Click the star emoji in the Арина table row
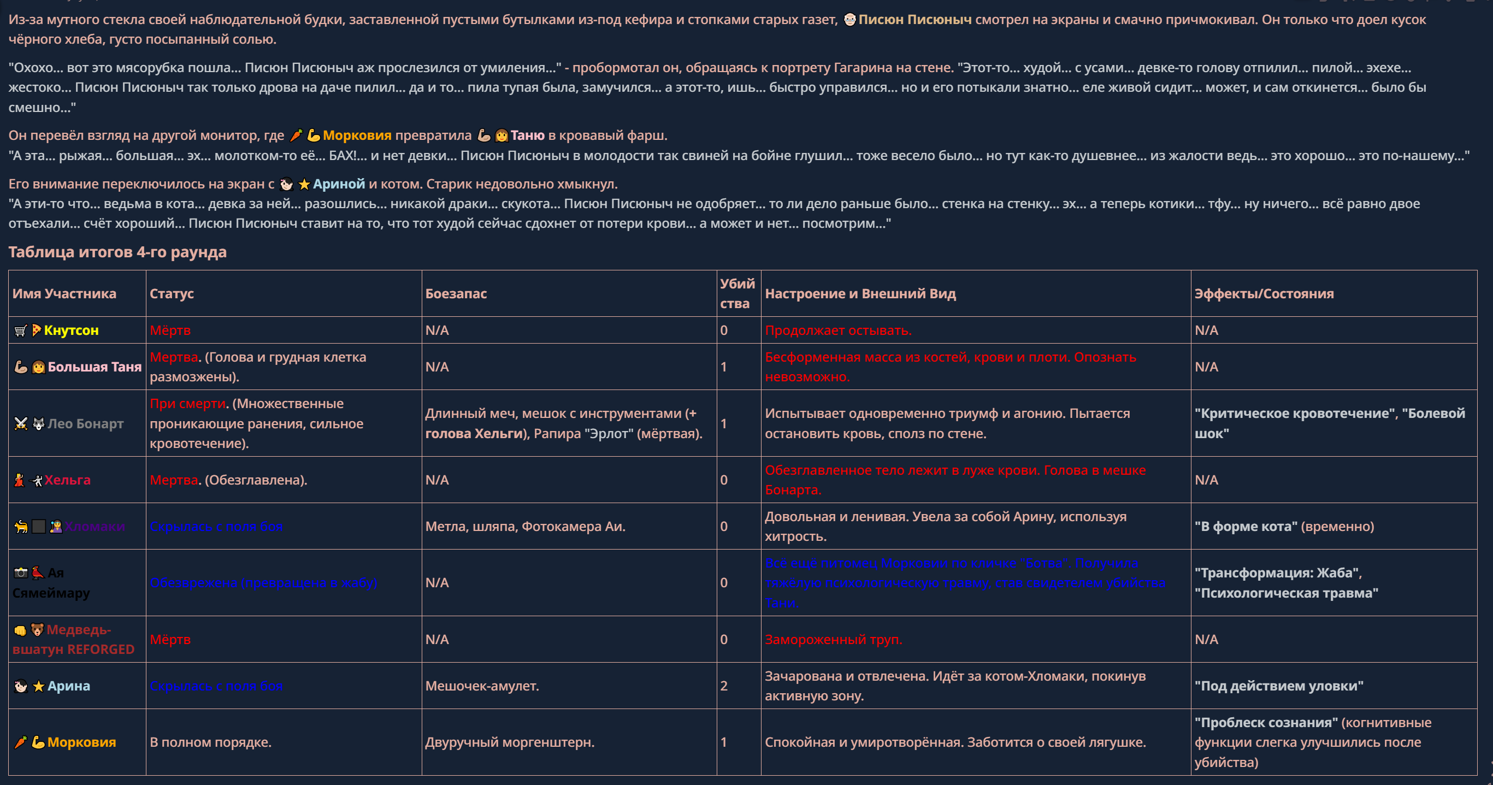This screenshot has width=1493, height=785. 38,686
